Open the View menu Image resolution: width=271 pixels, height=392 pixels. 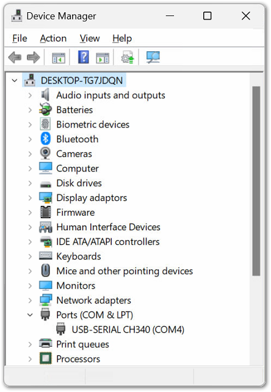(x=90, y=38)
